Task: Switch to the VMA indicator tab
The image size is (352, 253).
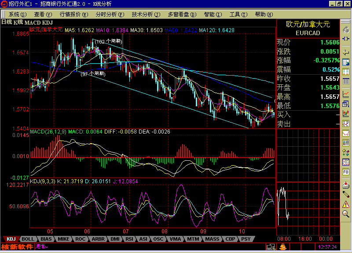Action: click(x=175, y=239)
